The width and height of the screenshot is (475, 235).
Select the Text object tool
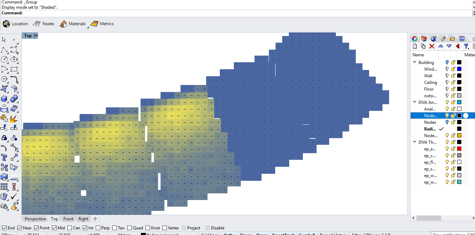click(5, 157)
